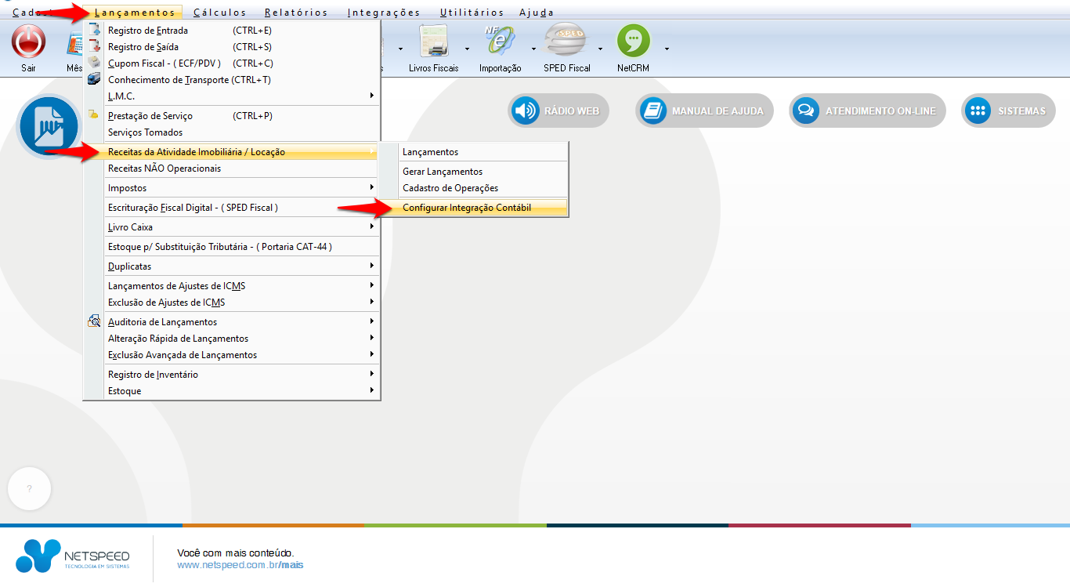Open Sistemas grid button
The height and width of the screenshot is (587, 1070).
coord(1008,111)
